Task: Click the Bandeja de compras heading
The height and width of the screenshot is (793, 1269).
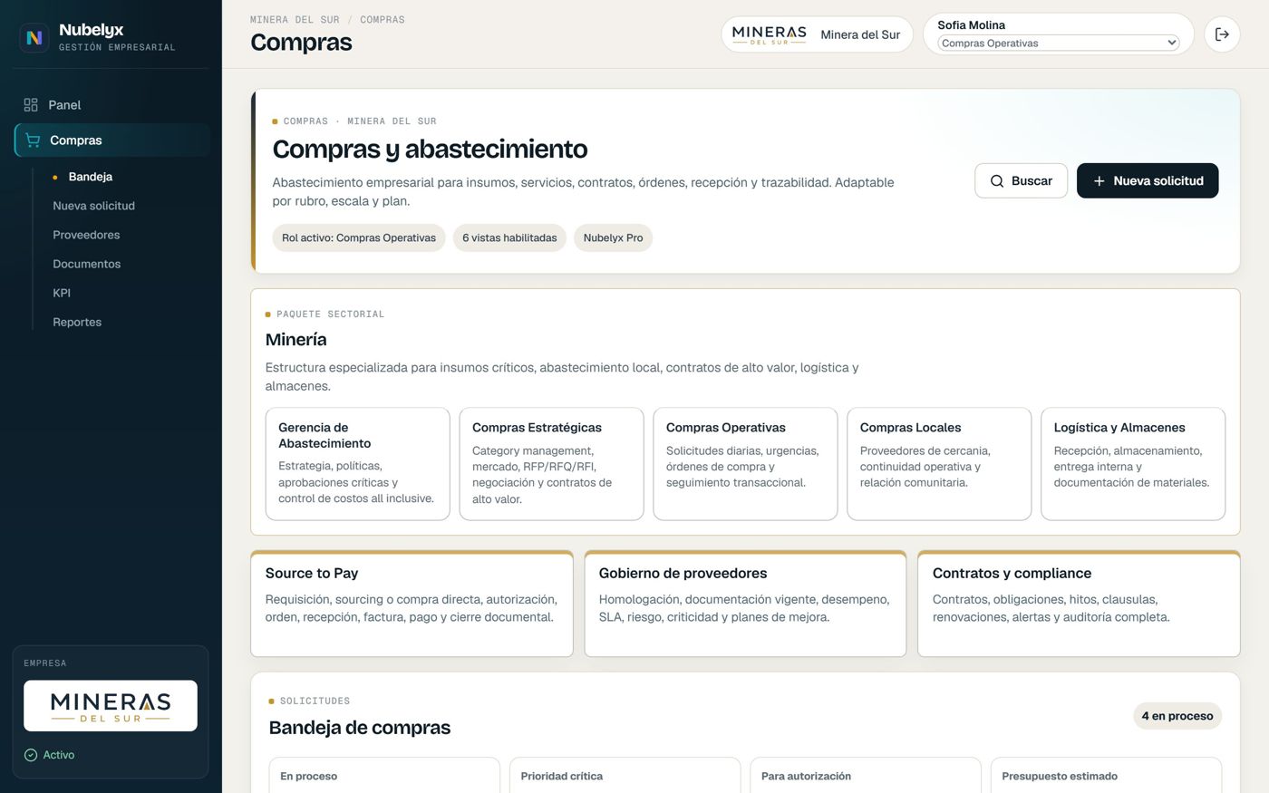Action: (x=360, y=728)
